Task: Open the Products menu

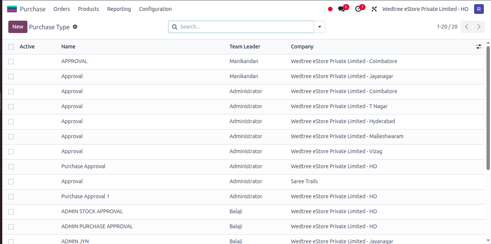Action: (88, 9)
